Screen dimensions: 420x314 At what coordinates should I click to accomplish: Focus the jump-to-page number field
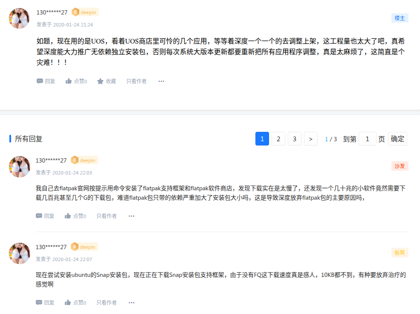tap(368, 139)
